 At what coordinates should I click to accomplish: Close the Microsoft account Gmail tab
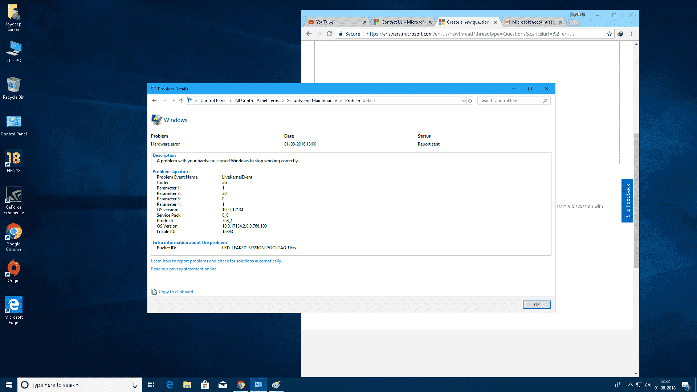click(561, 22)
